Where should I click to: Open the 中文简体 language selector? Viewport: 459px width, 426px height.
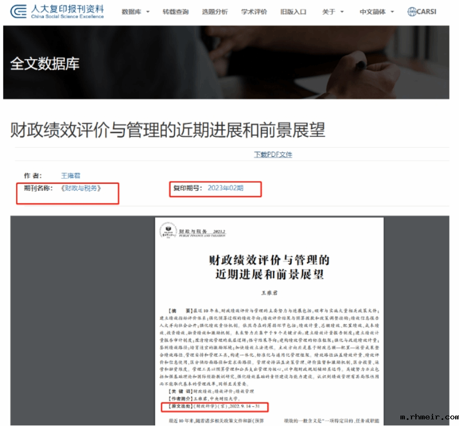(377, 12)
